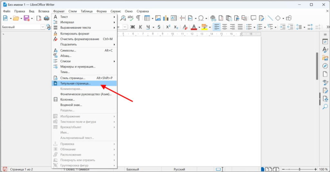Open the Таблица menu
Viewport: 330px width, 172px height.
point(86,11)
